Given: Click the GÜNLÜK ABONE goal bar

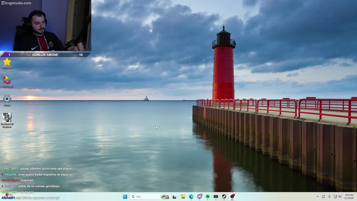Looking at the screenshot, I should [x=45, y=55].
